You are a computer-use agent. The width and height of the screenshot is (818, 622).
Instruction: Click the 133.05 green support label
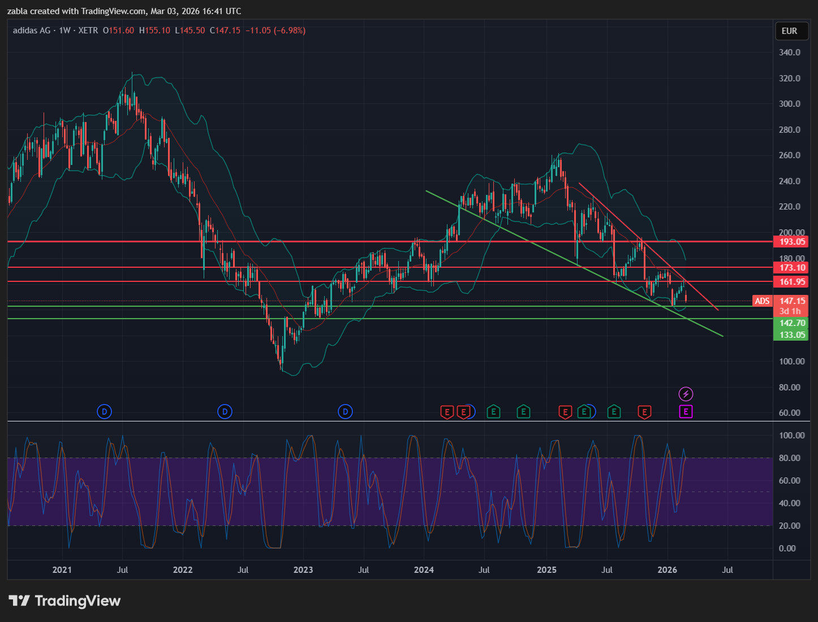(x=792, y=335)
